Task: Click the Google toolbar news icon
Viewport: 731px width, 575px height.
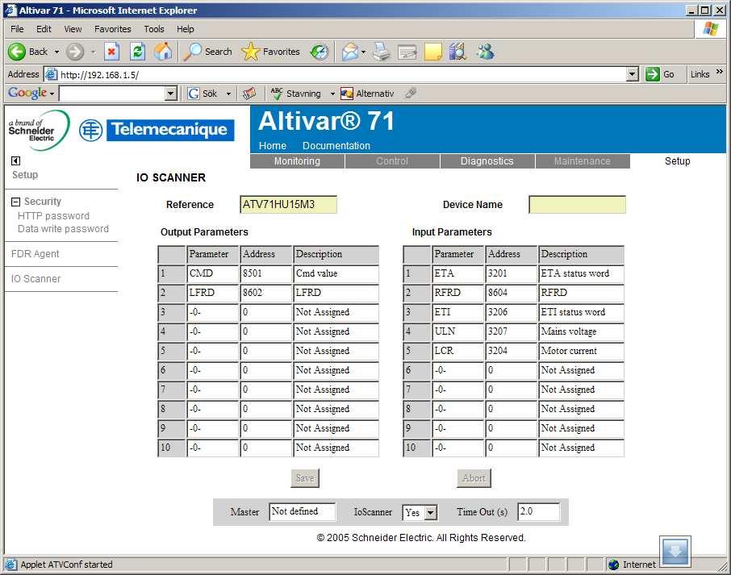Action: [x=249, y=94]
